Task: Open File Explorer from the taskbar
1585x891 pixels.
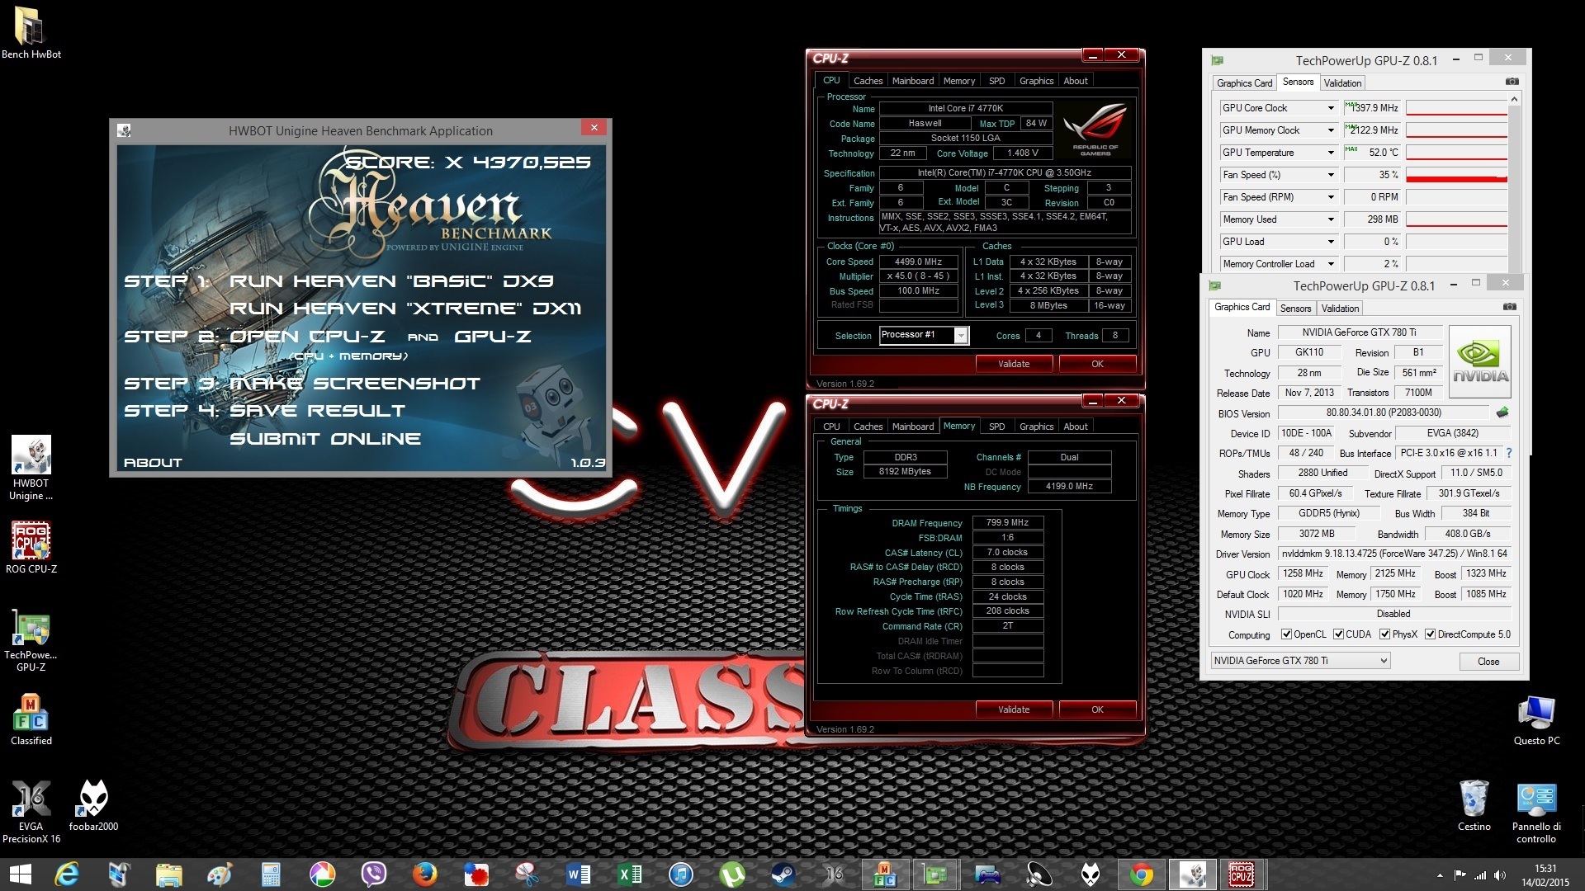Action: point(169,874)
